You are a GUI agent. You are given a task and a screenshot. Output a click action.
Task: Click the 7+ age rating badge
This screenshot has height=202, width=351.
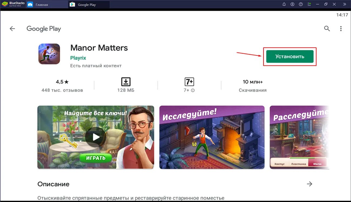[189, 82]
